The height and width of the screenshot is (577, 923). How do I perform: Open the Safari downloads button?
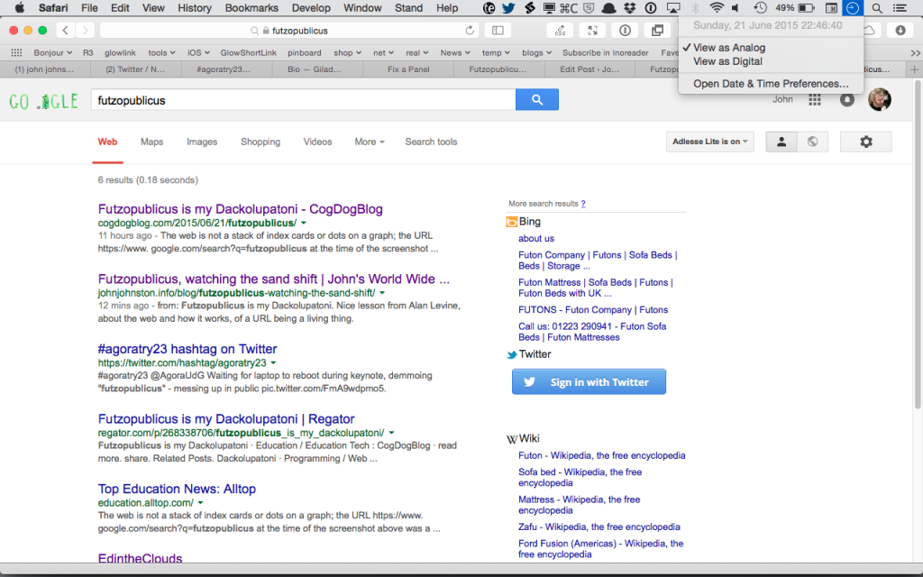click(900, 30)
